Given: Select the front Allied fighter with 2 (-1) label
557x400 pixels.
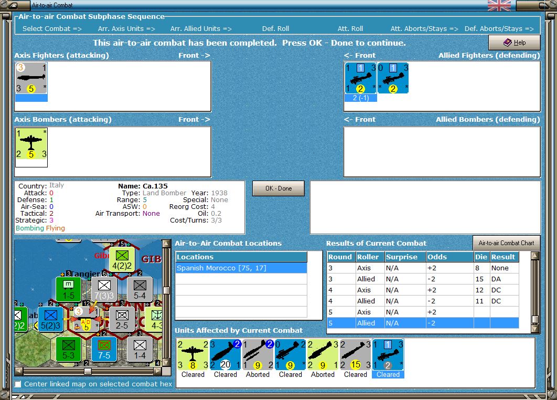Looking at the screenshot, I should (360, 78).
